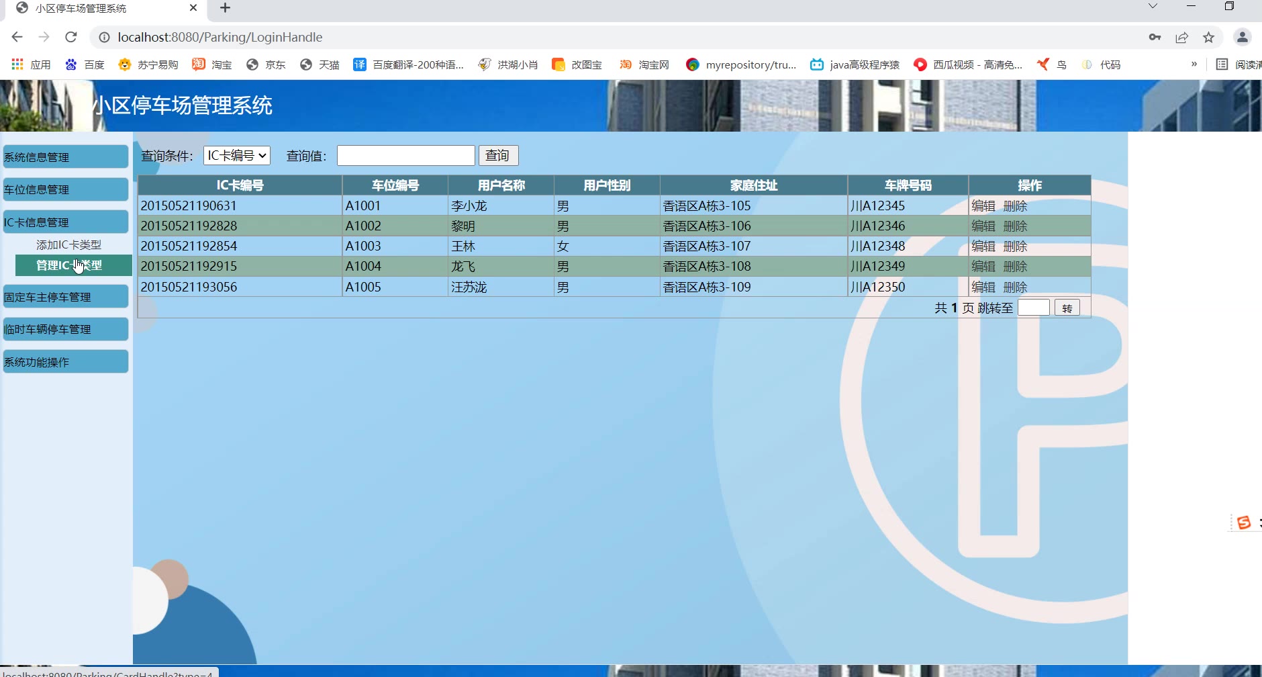This screenshot has height=677, width=1262.
Task: Open the 洪湖小肖 bookmark
Action: point(508,64)
